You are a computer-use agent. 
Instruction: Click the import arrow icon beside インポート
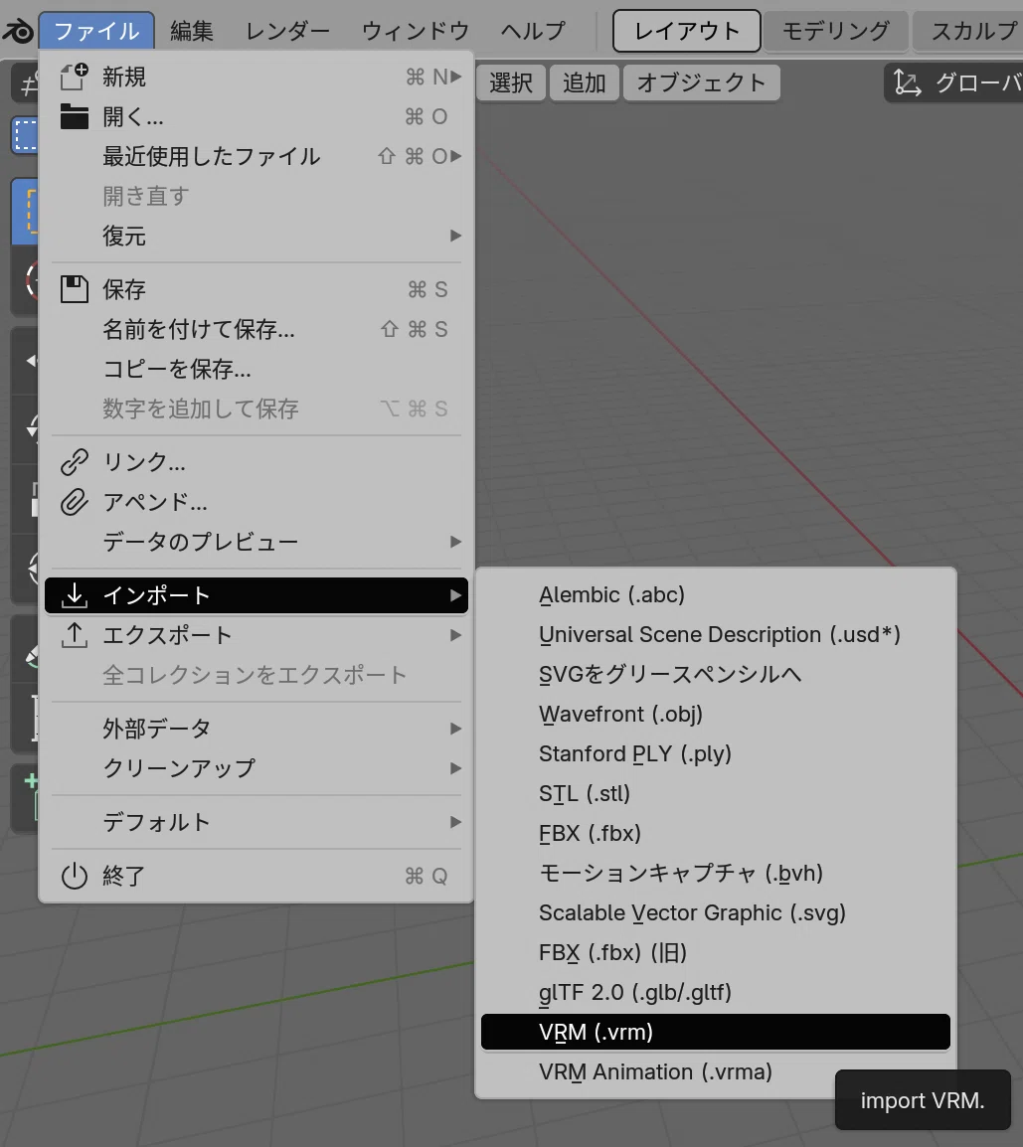74,595
